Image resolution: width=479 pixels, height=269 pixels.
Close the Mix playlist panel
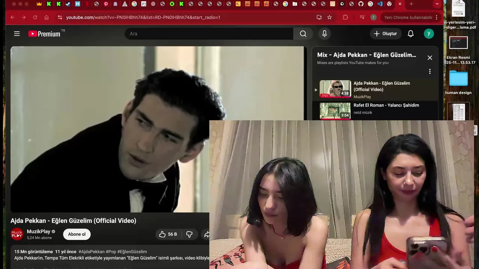[430, 58]
